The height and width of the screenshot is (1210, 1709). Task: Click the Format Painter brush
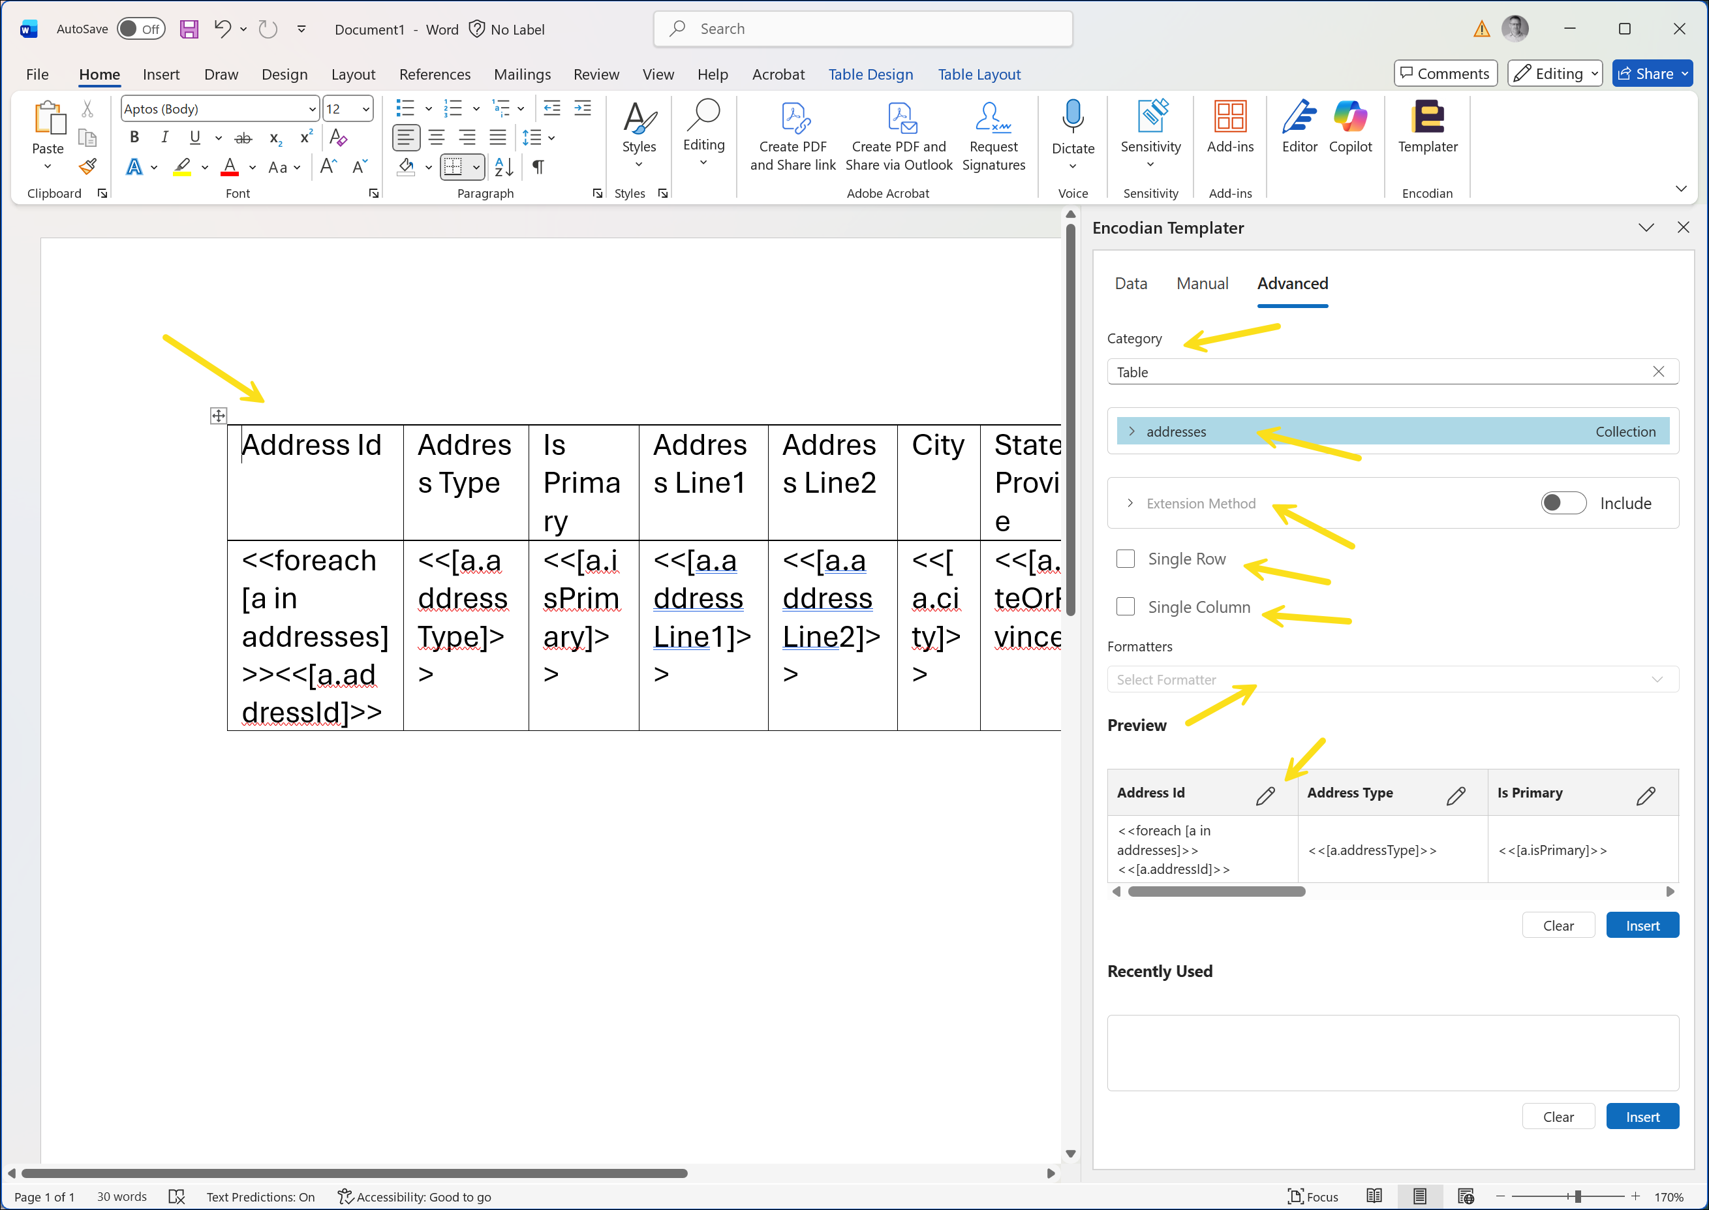click(x=87, y=166)
